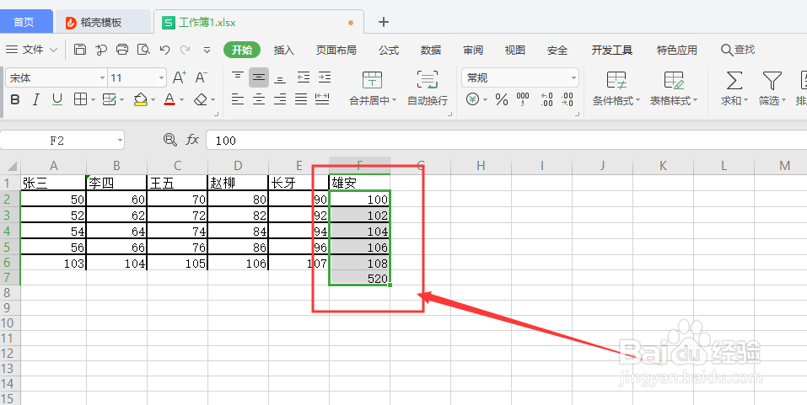This screenshot has width=807, height=405.
Task: Center text horizontally
Action: pyautogui.click(x=259, y=99)
